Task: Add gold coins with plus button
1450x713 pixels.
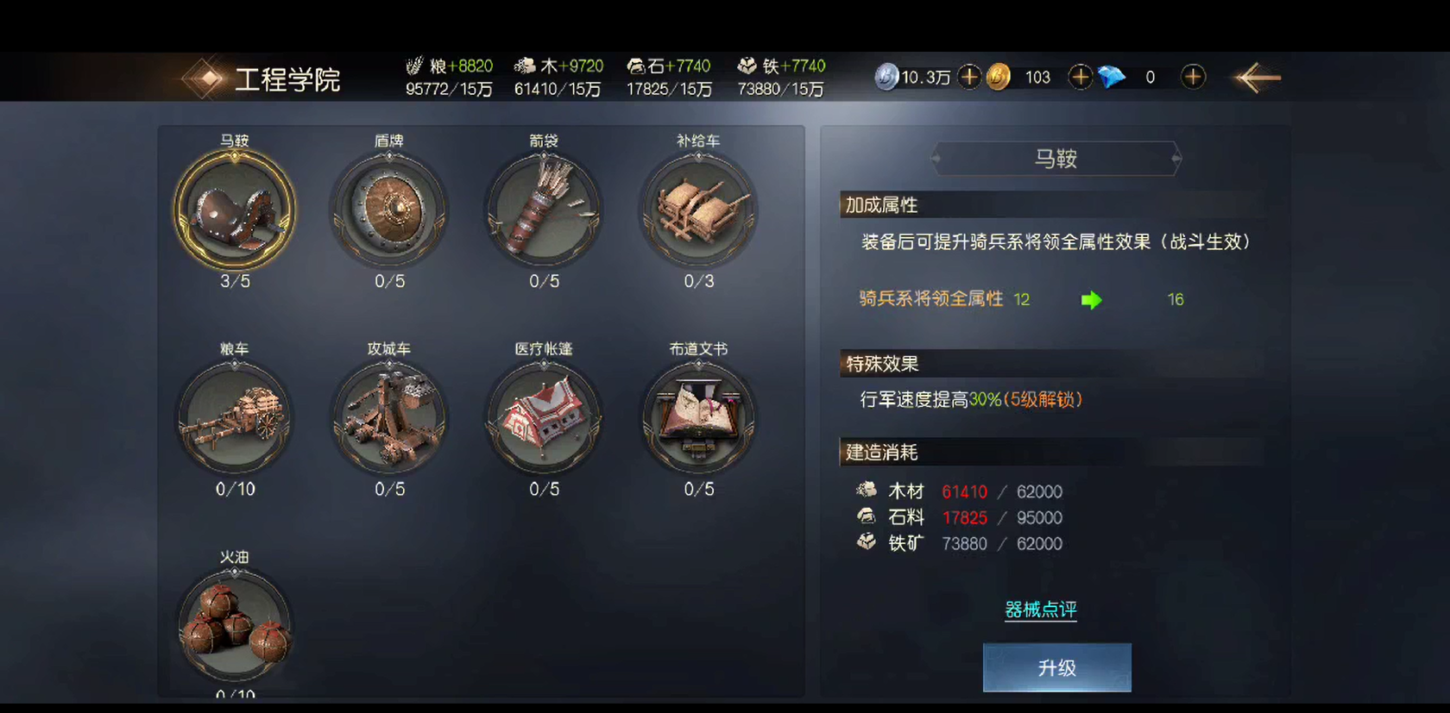Action: coord(1080,77)
